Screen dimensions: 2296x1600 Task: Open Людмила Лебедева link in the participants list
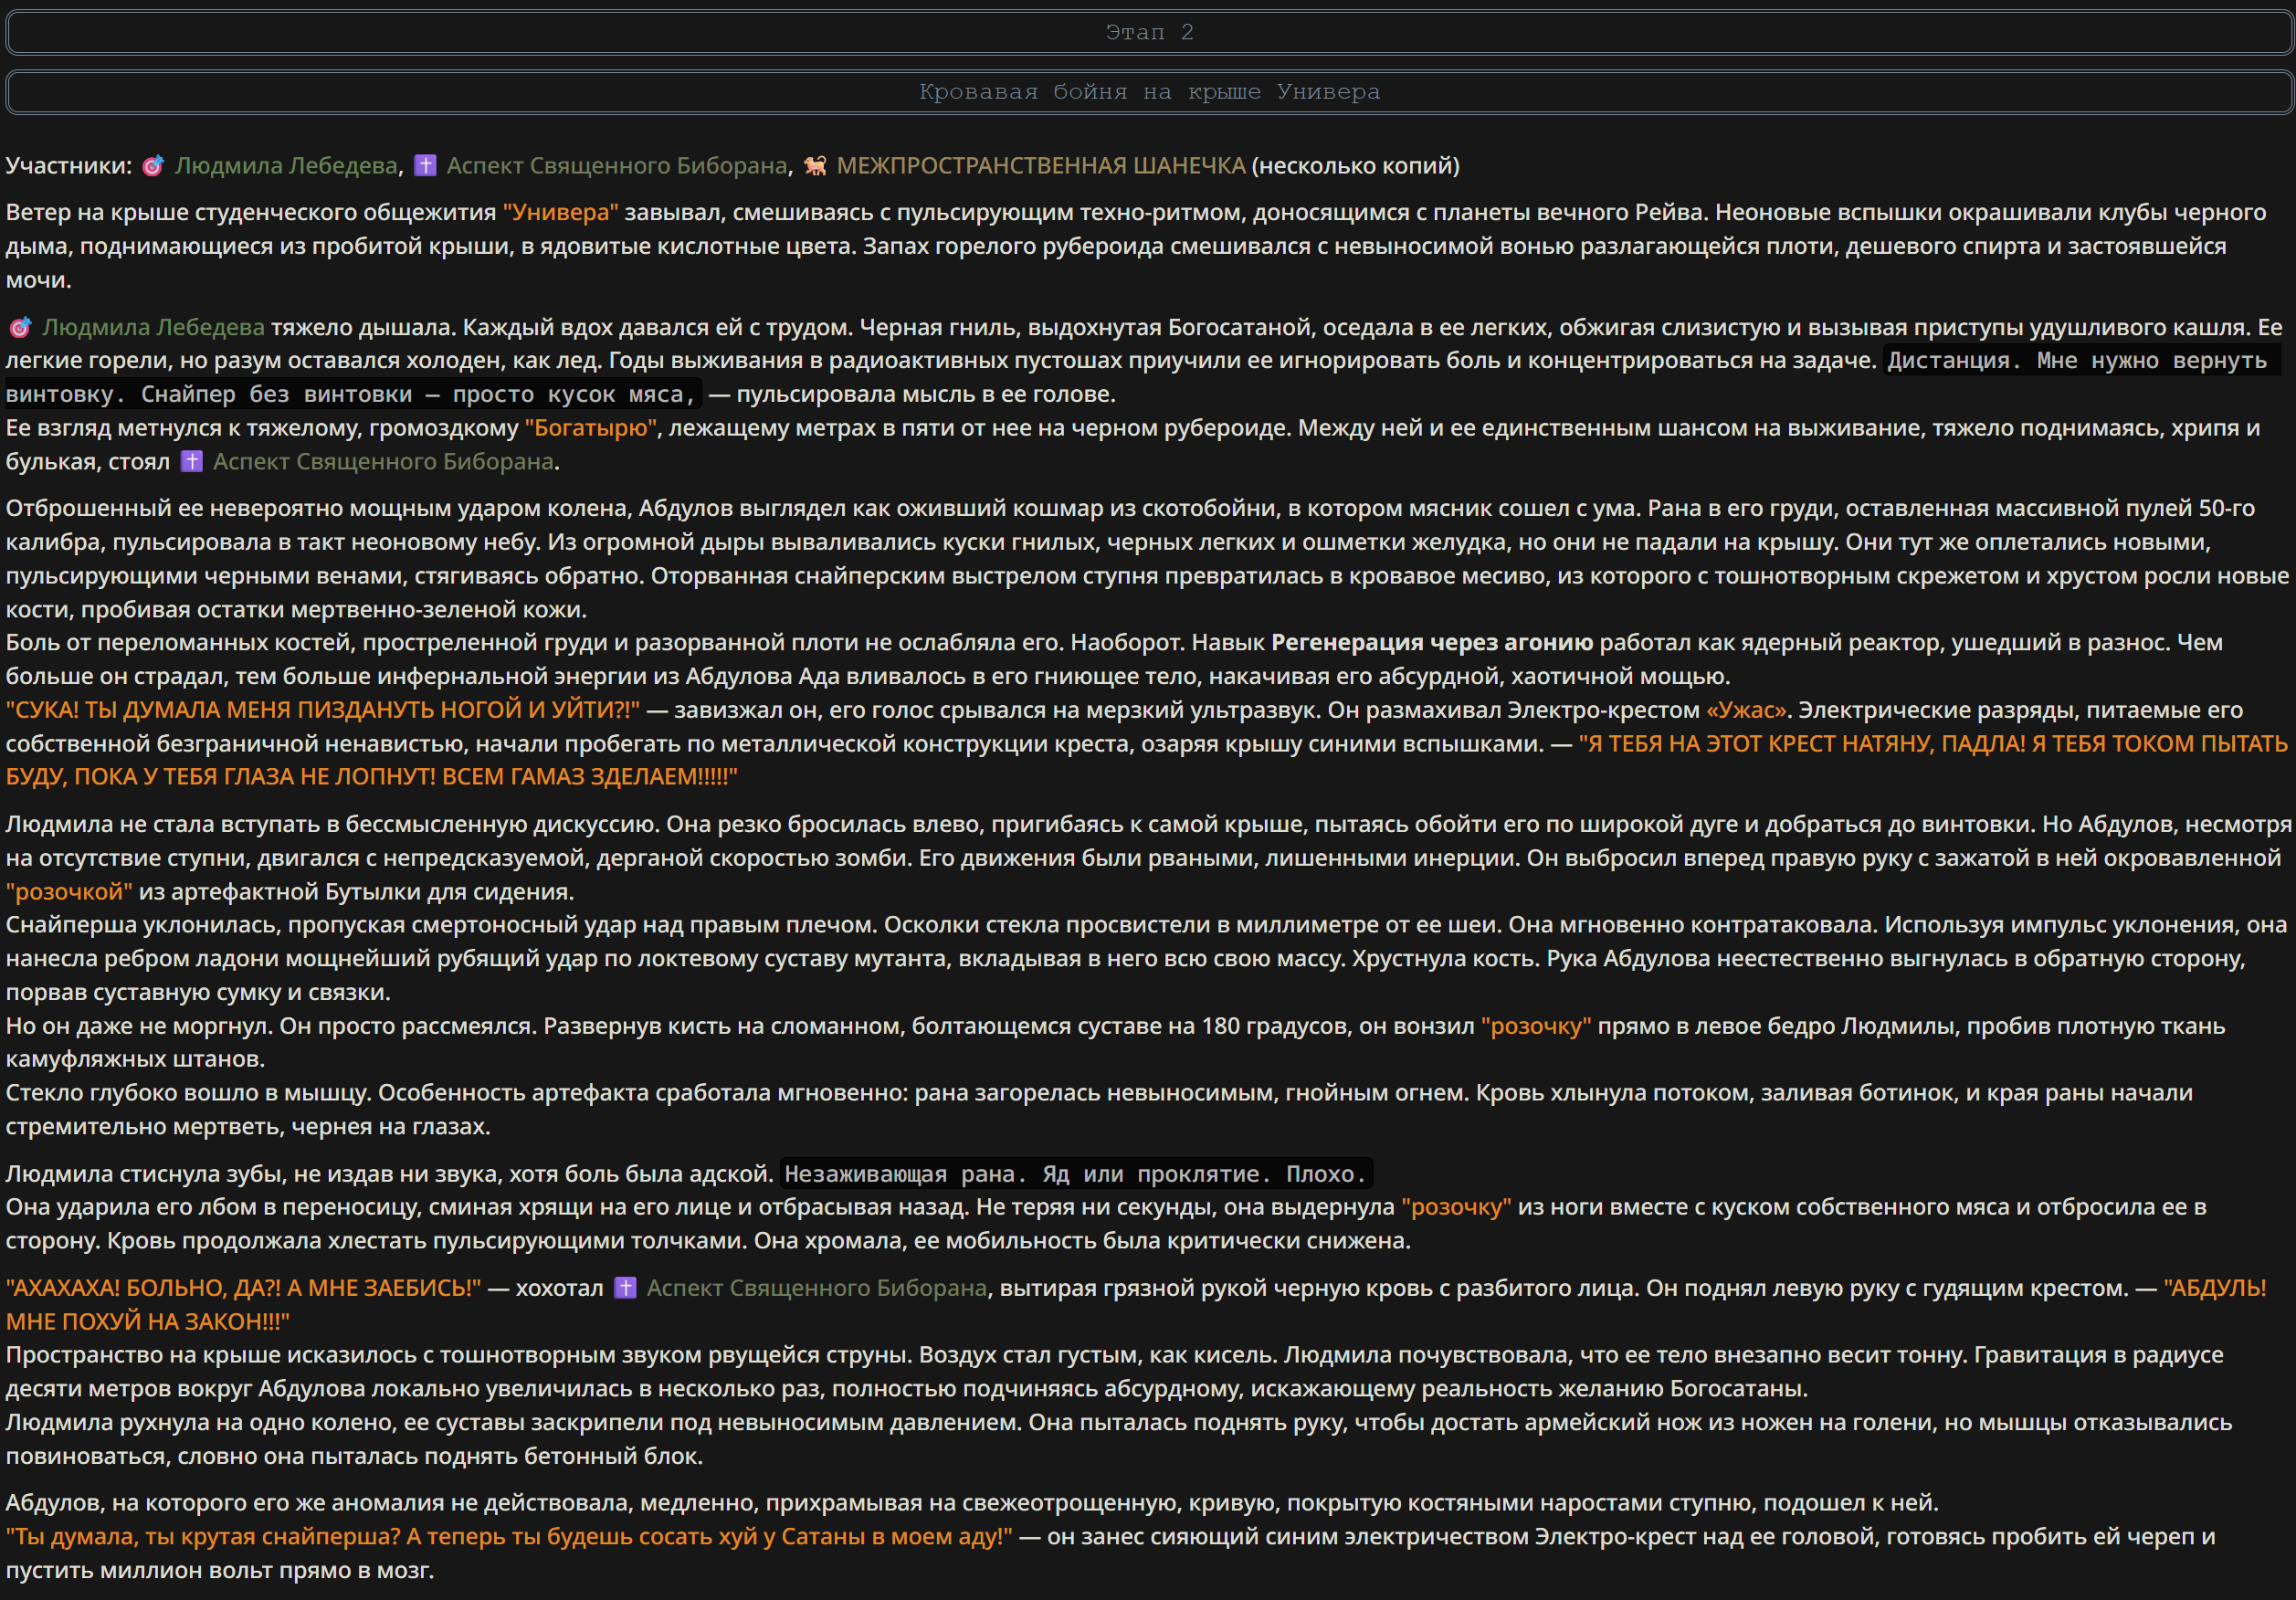[x=286, y=166]
